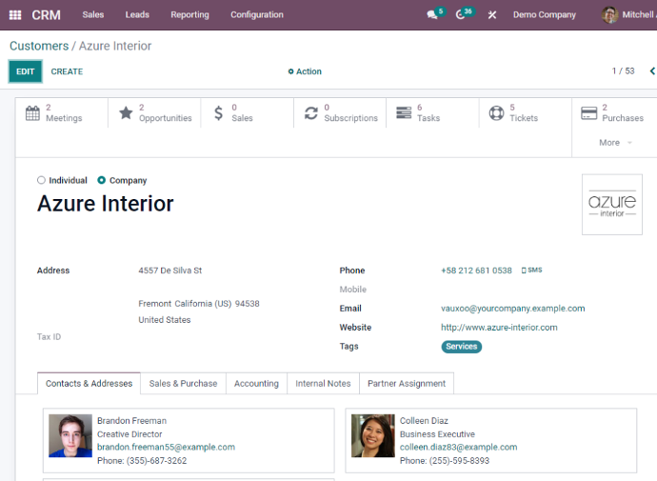This screenshot has height=481, width=657.
Task: Open the Configuration menu
Action: click(x=257, y=15)
